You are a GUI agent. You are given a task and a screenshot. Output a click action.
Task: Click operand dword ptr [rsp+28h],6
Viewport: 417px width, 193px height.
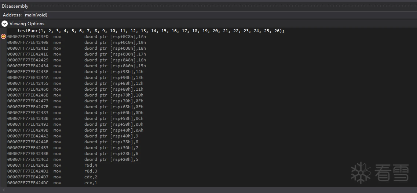click(111, 153)
